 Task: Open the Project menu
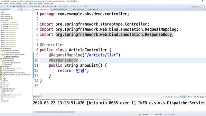31,4
